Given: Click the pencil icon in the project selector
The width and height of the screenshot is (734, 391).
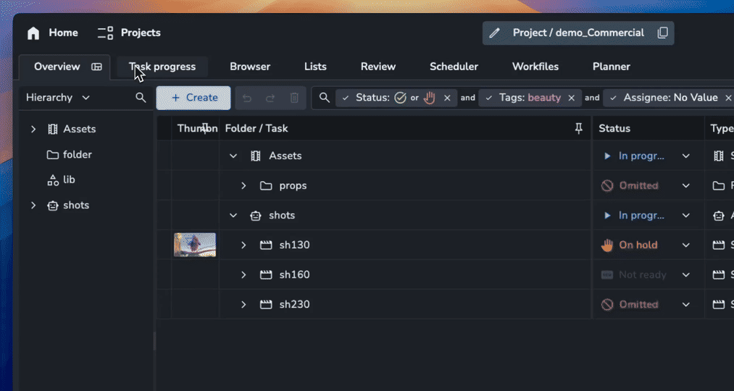Looking at the screenshot, I should click(x=495, y=33).
